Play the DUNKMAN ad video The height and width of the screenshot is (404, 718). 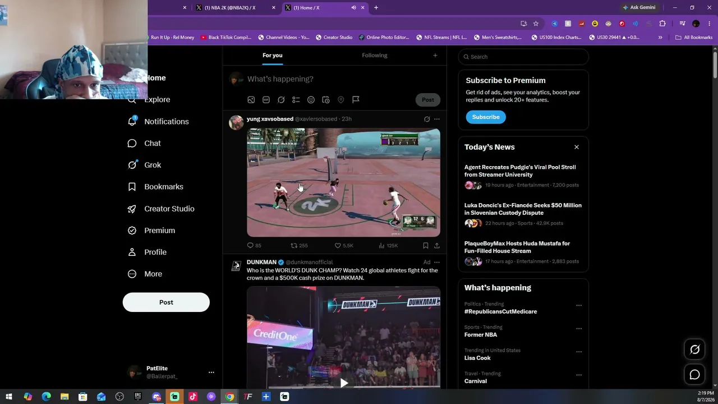[x=344, y=383]
